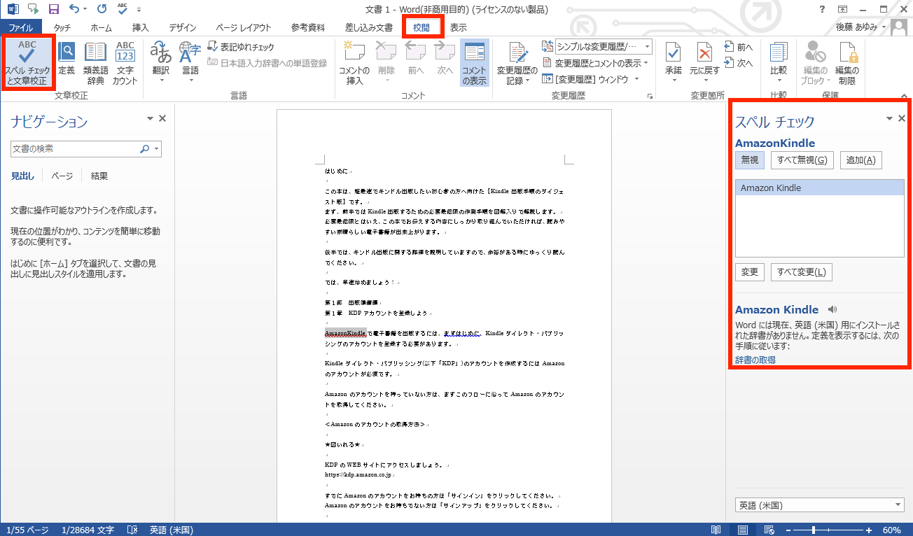The image size is (913, 536).
Task: Undo the last action in quick access toolbar
Action: (74, 9)
